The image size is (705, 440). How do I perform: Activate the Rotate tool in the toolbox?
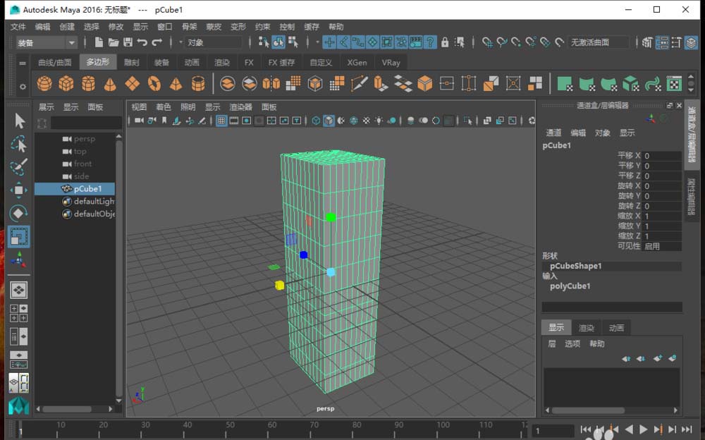click(19, 213)
